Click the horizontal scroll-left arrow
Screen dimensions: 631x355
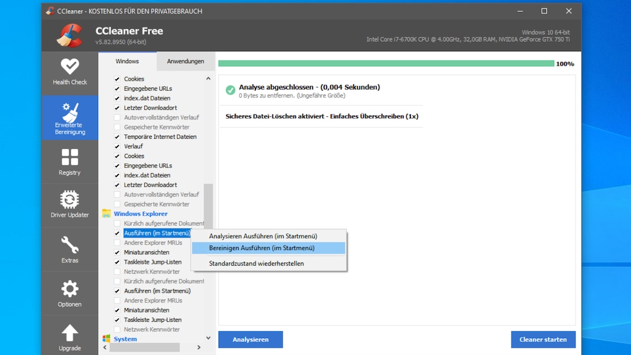105,347
